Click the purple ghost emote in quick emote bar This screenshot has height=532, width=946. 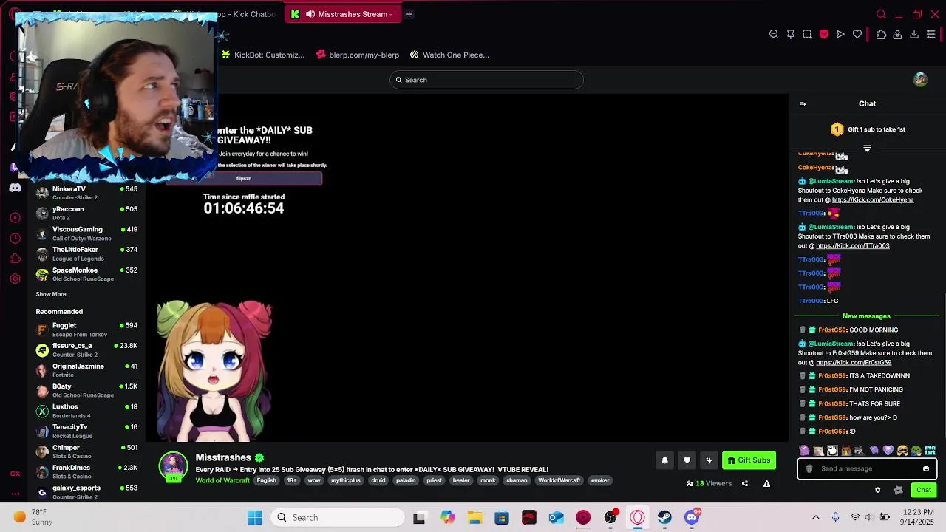804,450
